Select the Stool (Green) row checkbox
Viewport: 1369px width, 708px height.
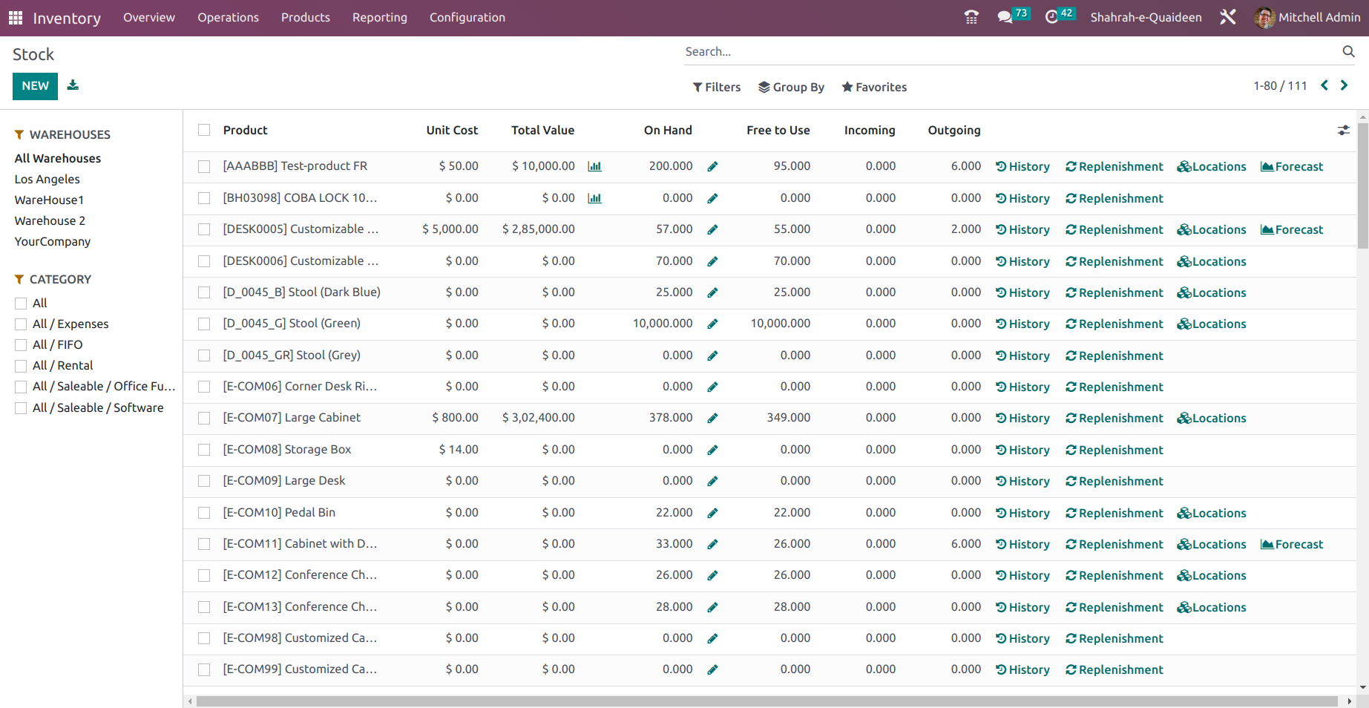tap(204, 324)
